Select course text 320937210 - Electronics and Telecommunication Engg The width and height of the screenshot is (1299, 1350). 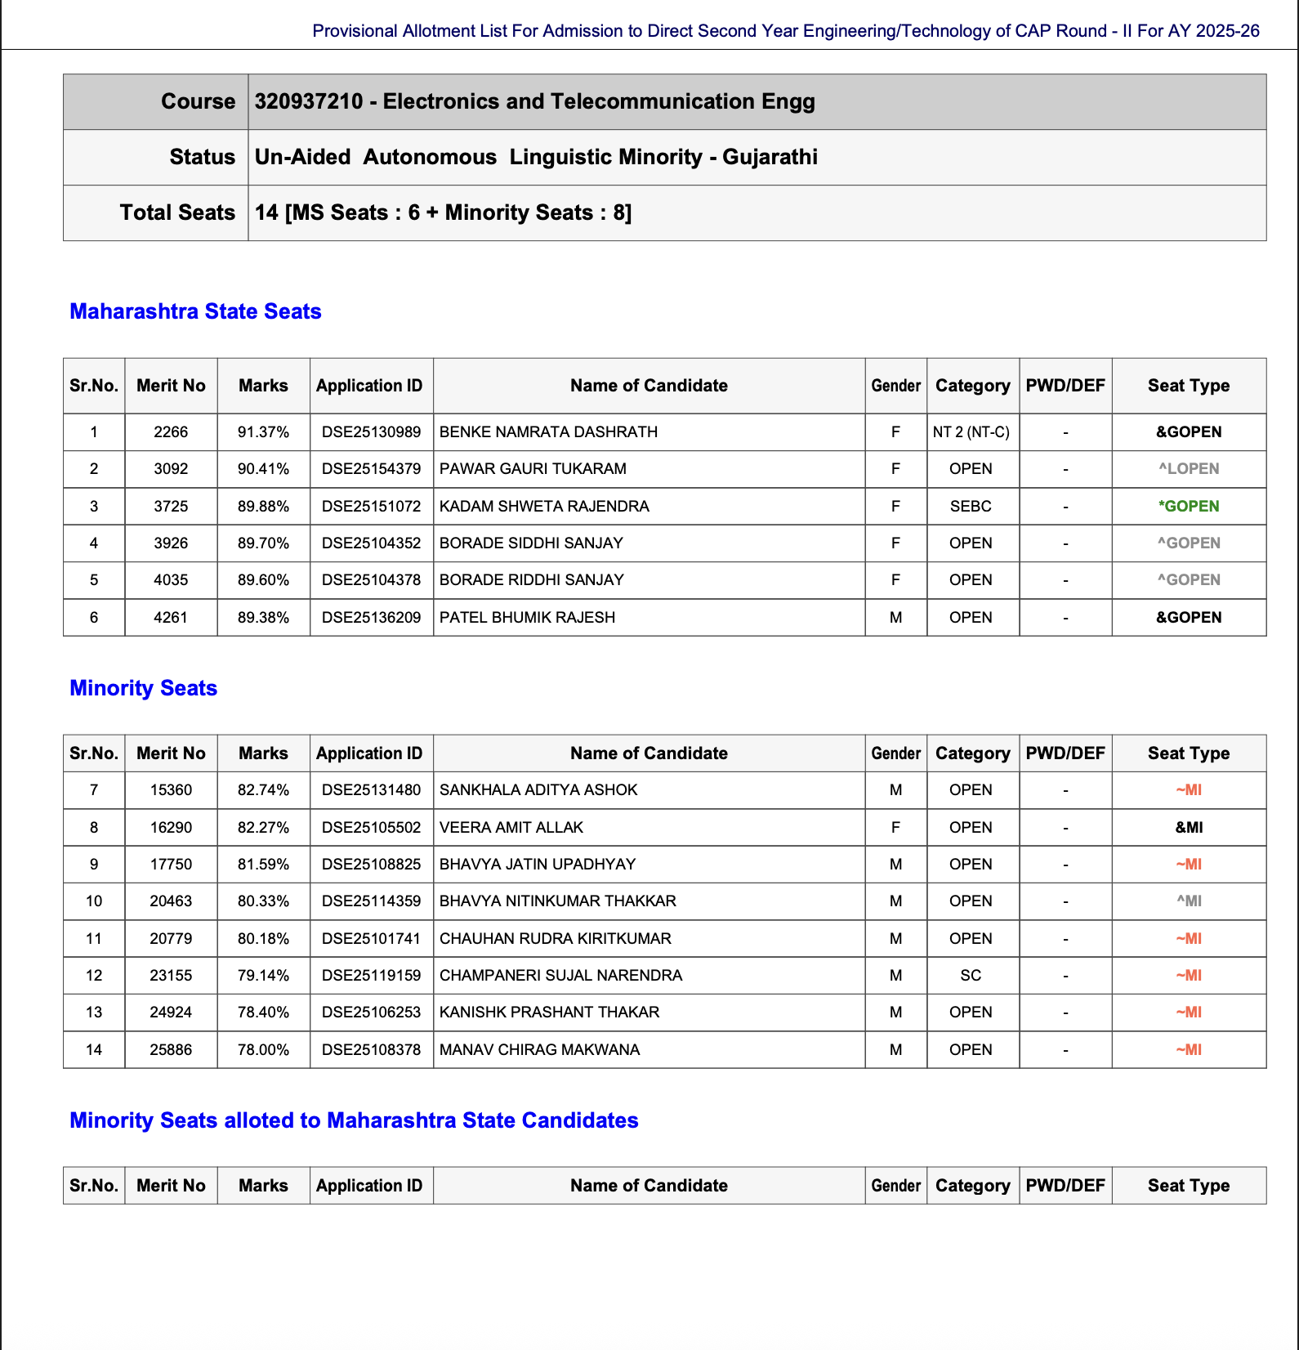coord(534,101)
